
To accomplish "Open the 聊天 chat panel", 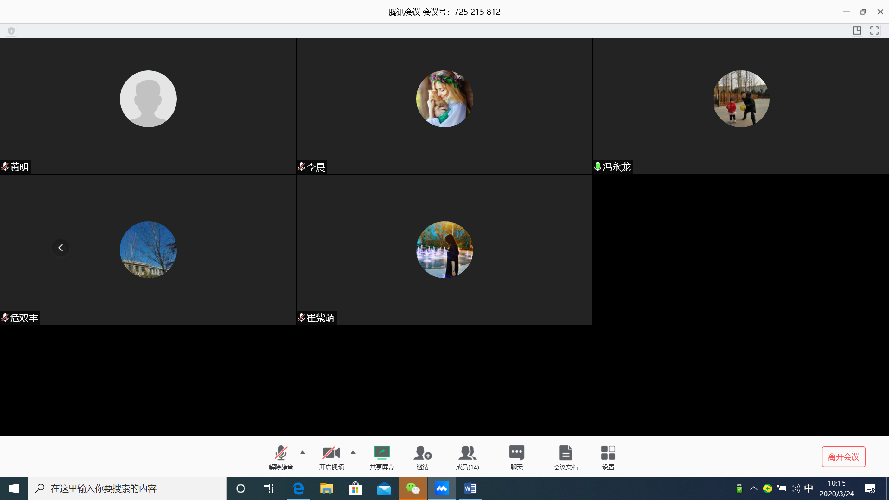I will [516, 457].
